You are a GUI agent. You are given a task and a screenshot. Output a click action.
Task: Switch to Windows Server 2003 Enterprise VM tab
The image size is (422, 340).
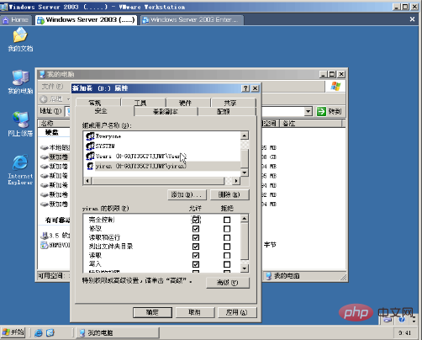192,20
